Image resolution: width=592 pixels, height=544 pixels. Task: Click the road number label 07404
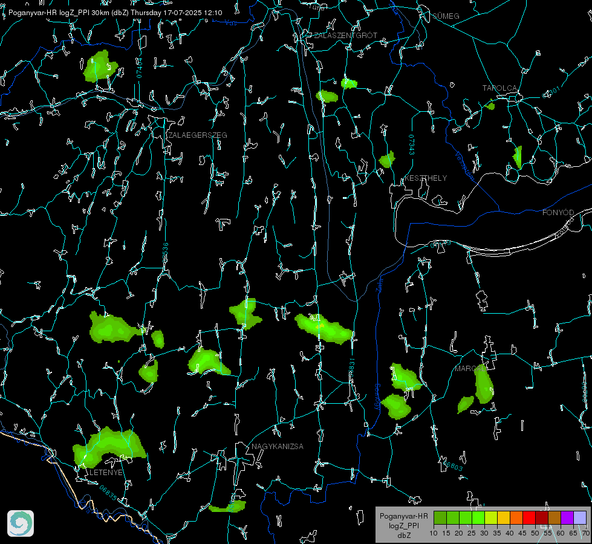click(x=139, y=68)
